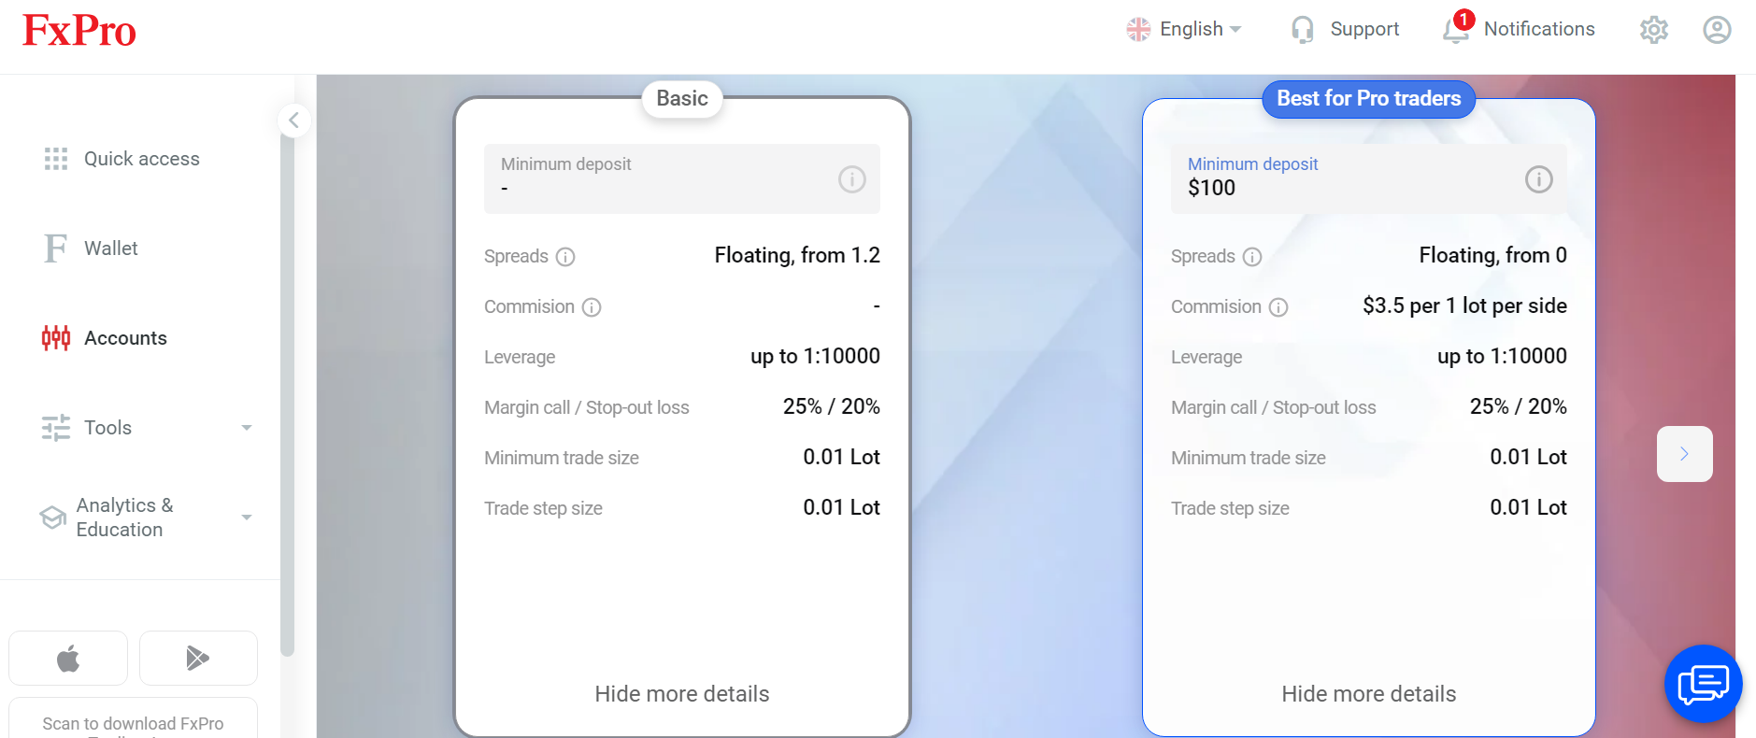
Task: Expand the Tools menu arrow
Action: (247, 428)
